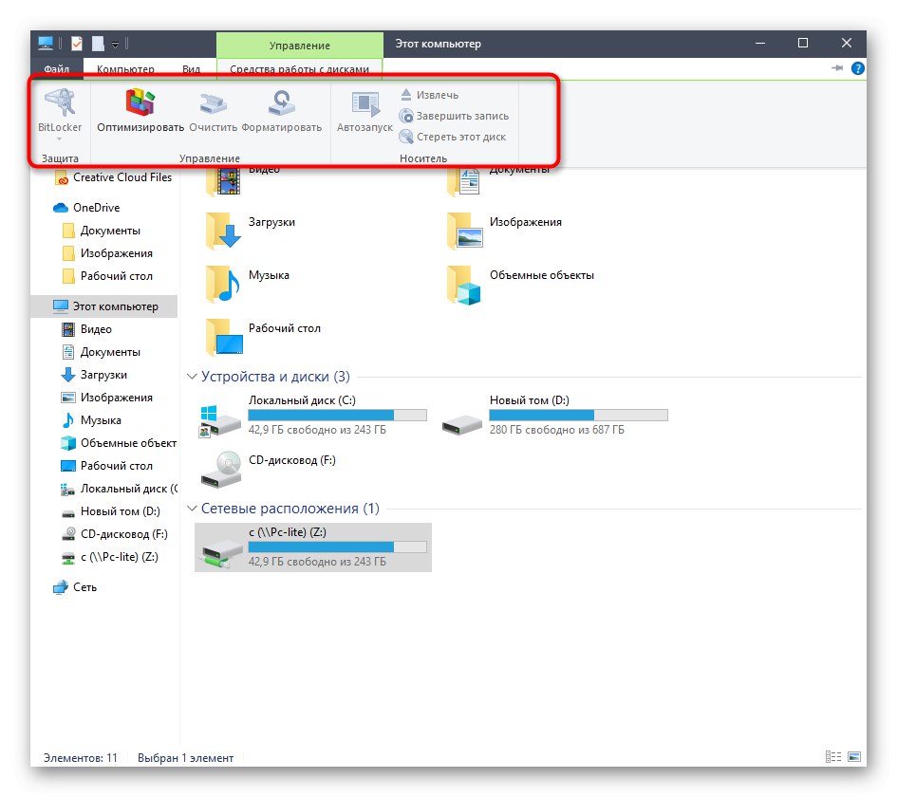The height and width of the screenshot is (797, 897).
Task: Select the Объемные объекты folder in the main pane
Action: pyautogui.click(x=520, y=283)
